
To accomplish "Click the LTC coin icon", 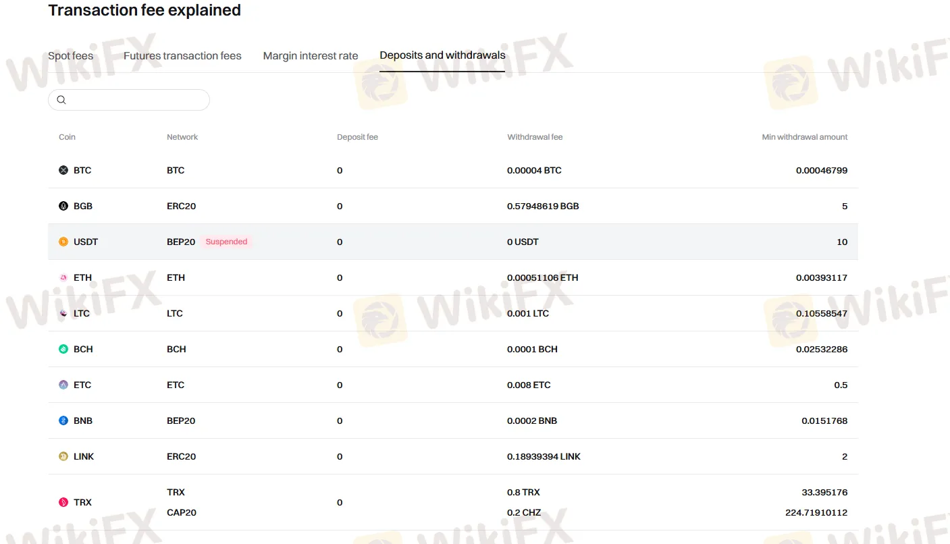I will [63, 314].
